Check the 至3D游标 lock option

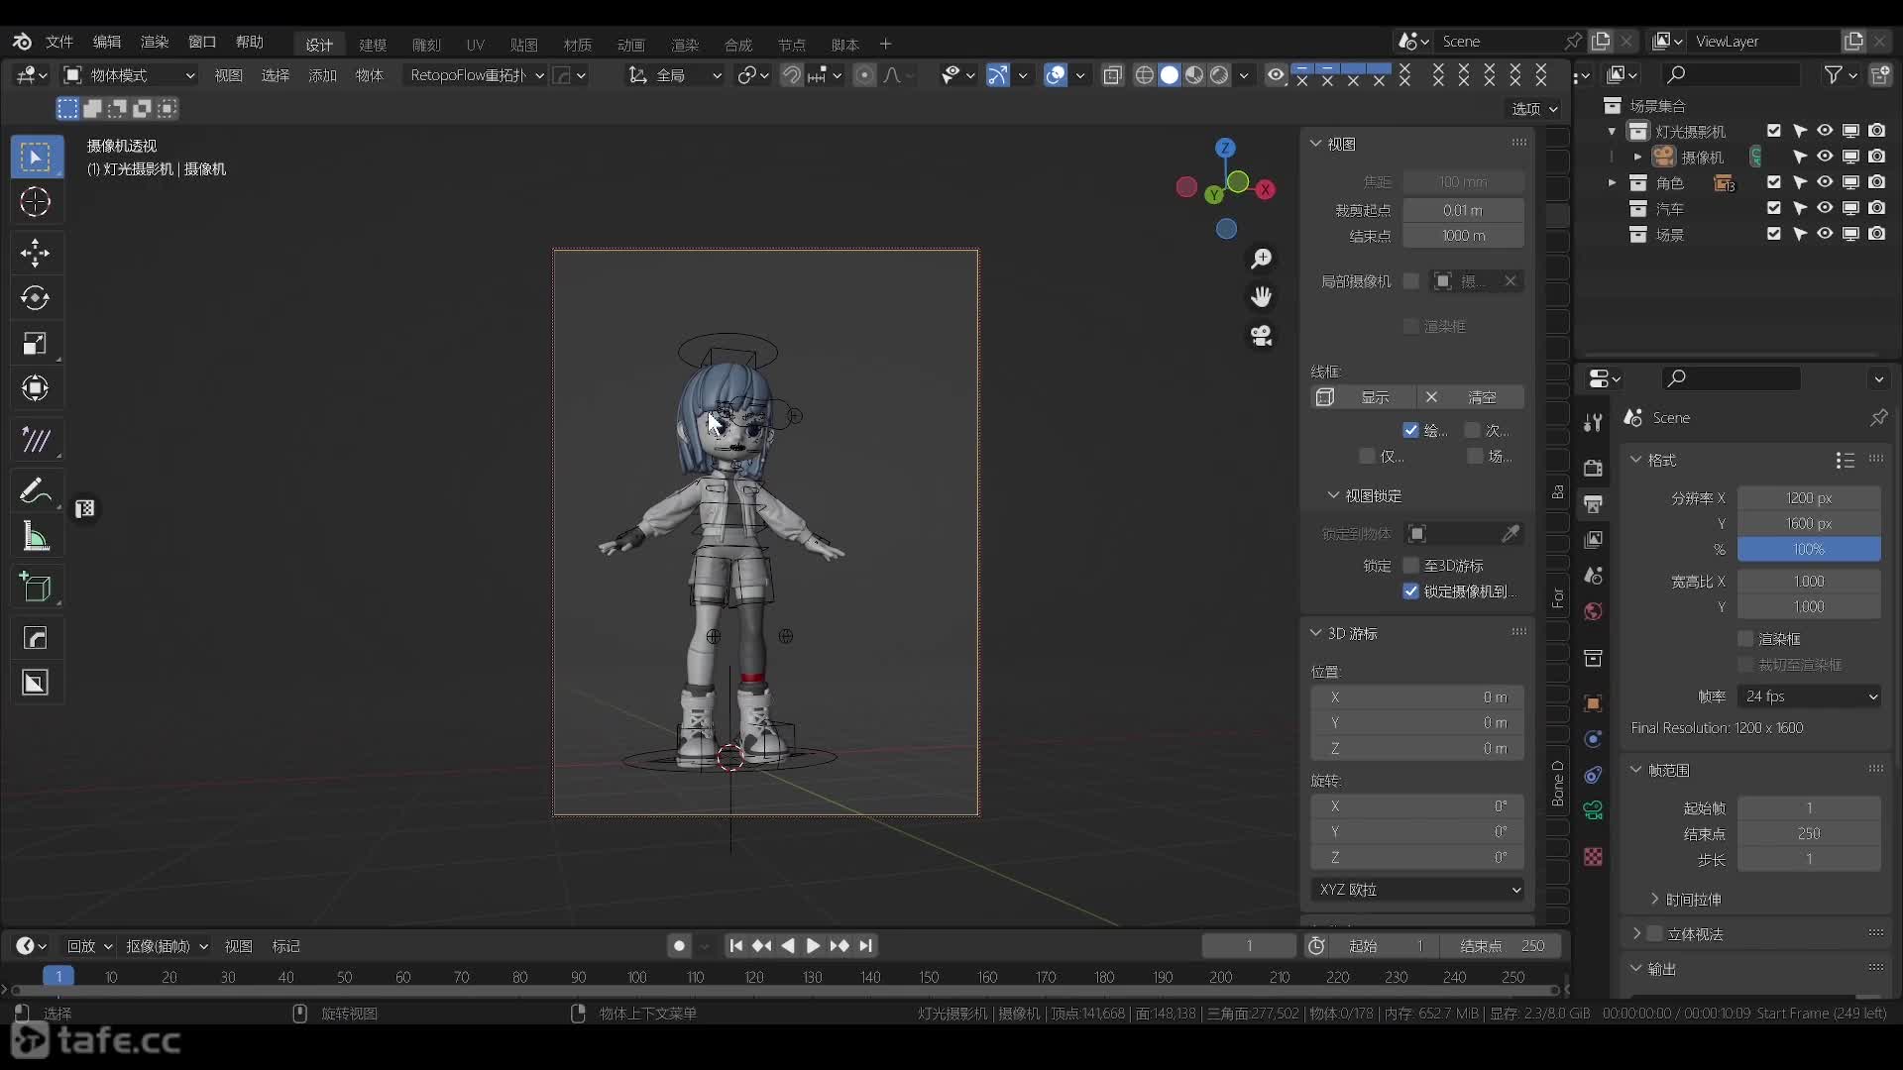click(x=1411, y=566)
